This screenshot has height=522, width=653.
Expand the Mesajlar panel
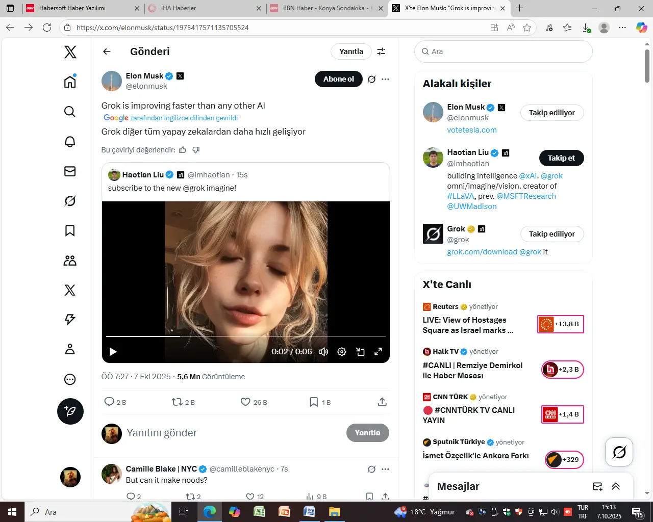click(x=616, y=486)
